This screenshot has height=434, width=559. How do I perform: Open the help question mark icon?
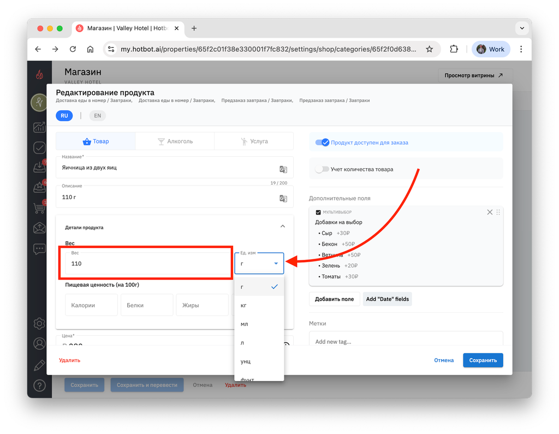39,385
